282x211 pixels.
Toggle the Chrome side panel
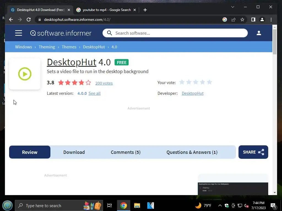pos(253,20)
